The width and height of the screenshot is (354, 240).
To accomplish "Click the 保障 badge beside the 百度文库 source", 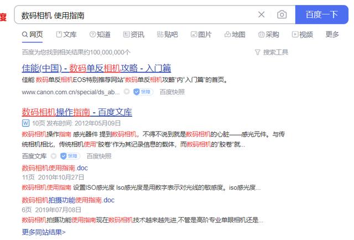I will [69, 156].
